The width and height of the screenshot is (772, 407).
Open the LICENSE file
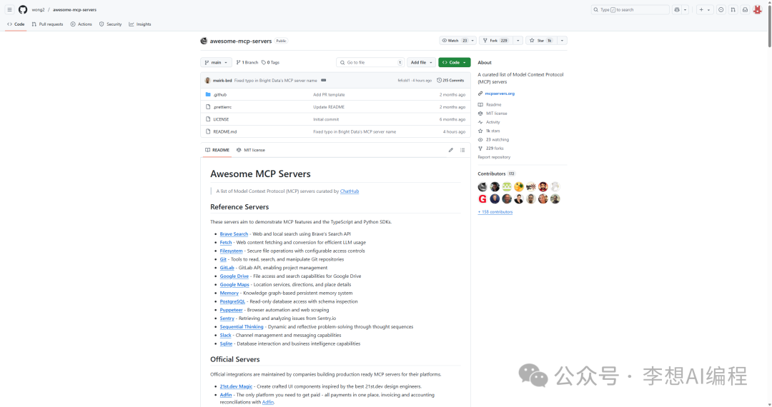pos(221,119)
